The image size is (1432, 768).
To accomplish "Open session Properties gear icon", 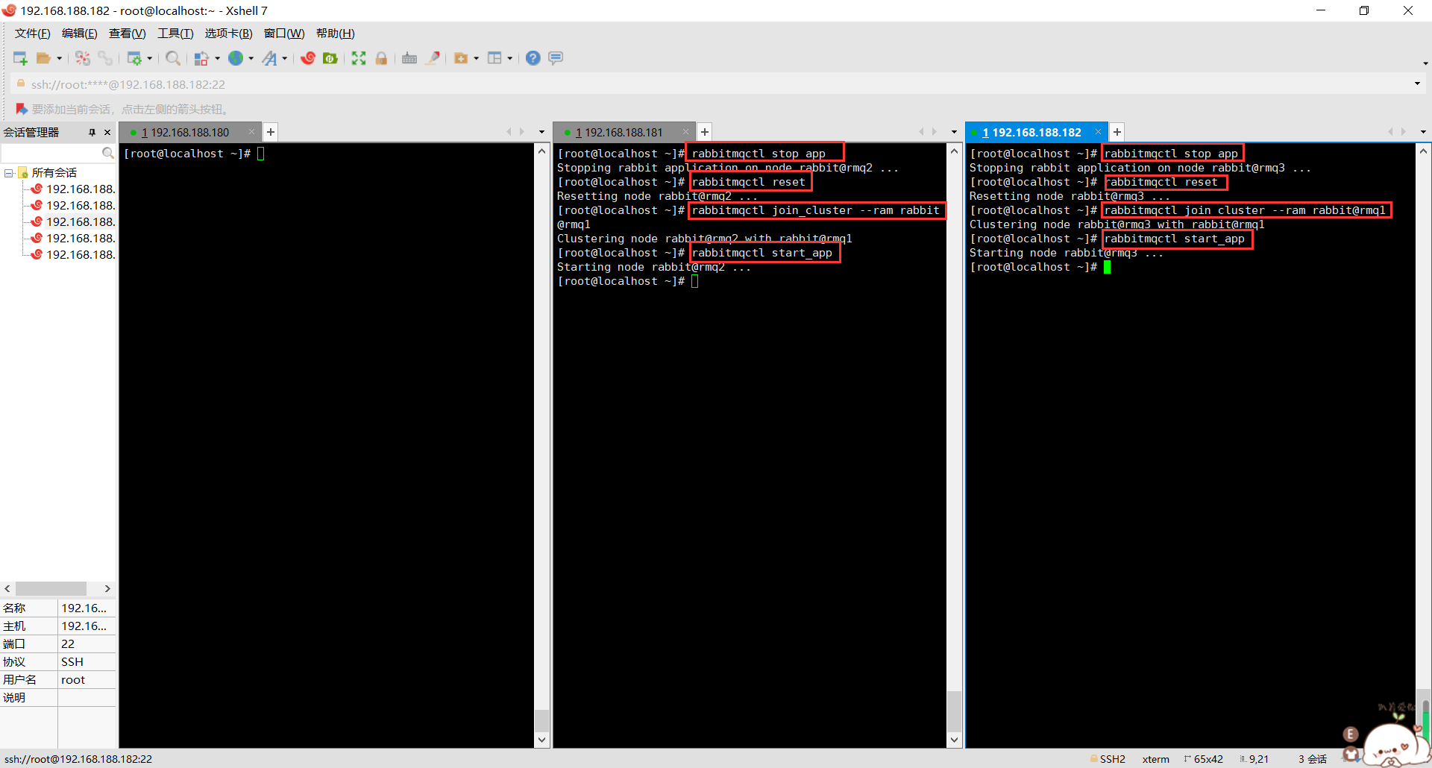I will 134,58.
